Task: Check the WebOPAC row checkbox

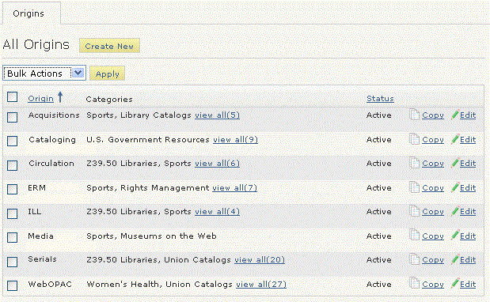Action: tap(13, 285)
